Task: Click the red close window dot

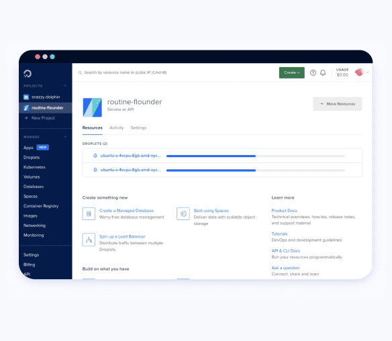Action: tap(38, 57)
